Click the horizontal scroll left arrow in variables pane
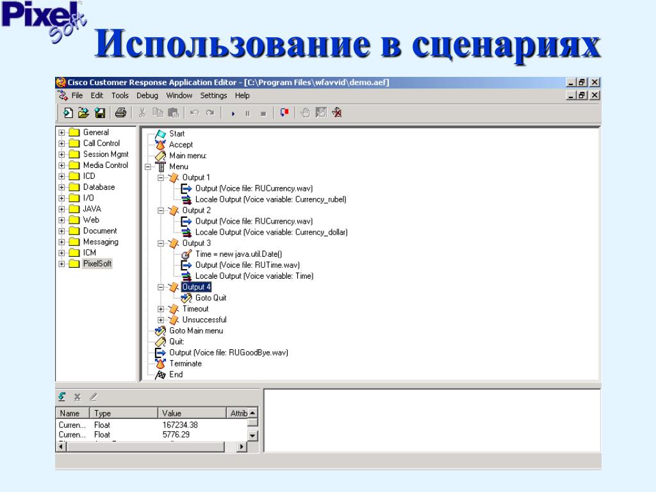The image size is (656, 492). tap(61, 447)
